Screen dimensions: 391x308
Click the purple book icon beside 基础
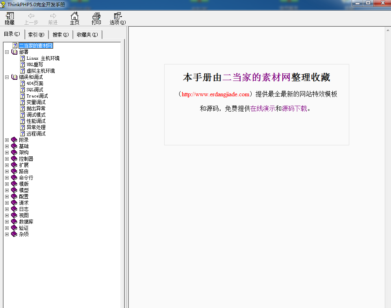click(x=14, y=146)
